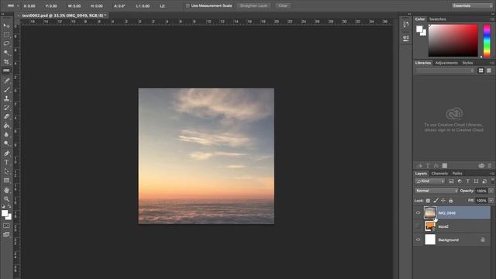This screenshot has height=279, width=496.
Task: Select the Type tool
Action: 6,162
